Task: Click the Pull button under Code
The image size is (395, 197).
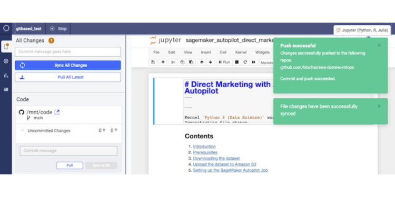Action: coord(70,165)
